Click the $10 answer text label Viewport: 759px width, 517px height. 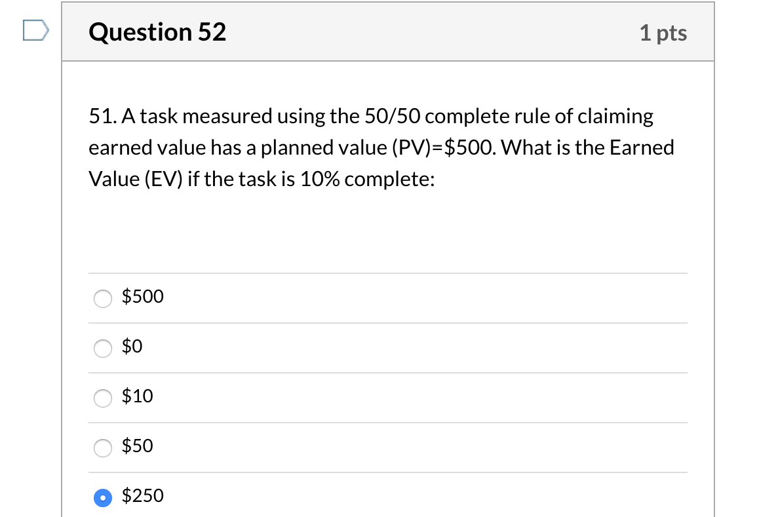pyautogui.click(x=137, y=396)
